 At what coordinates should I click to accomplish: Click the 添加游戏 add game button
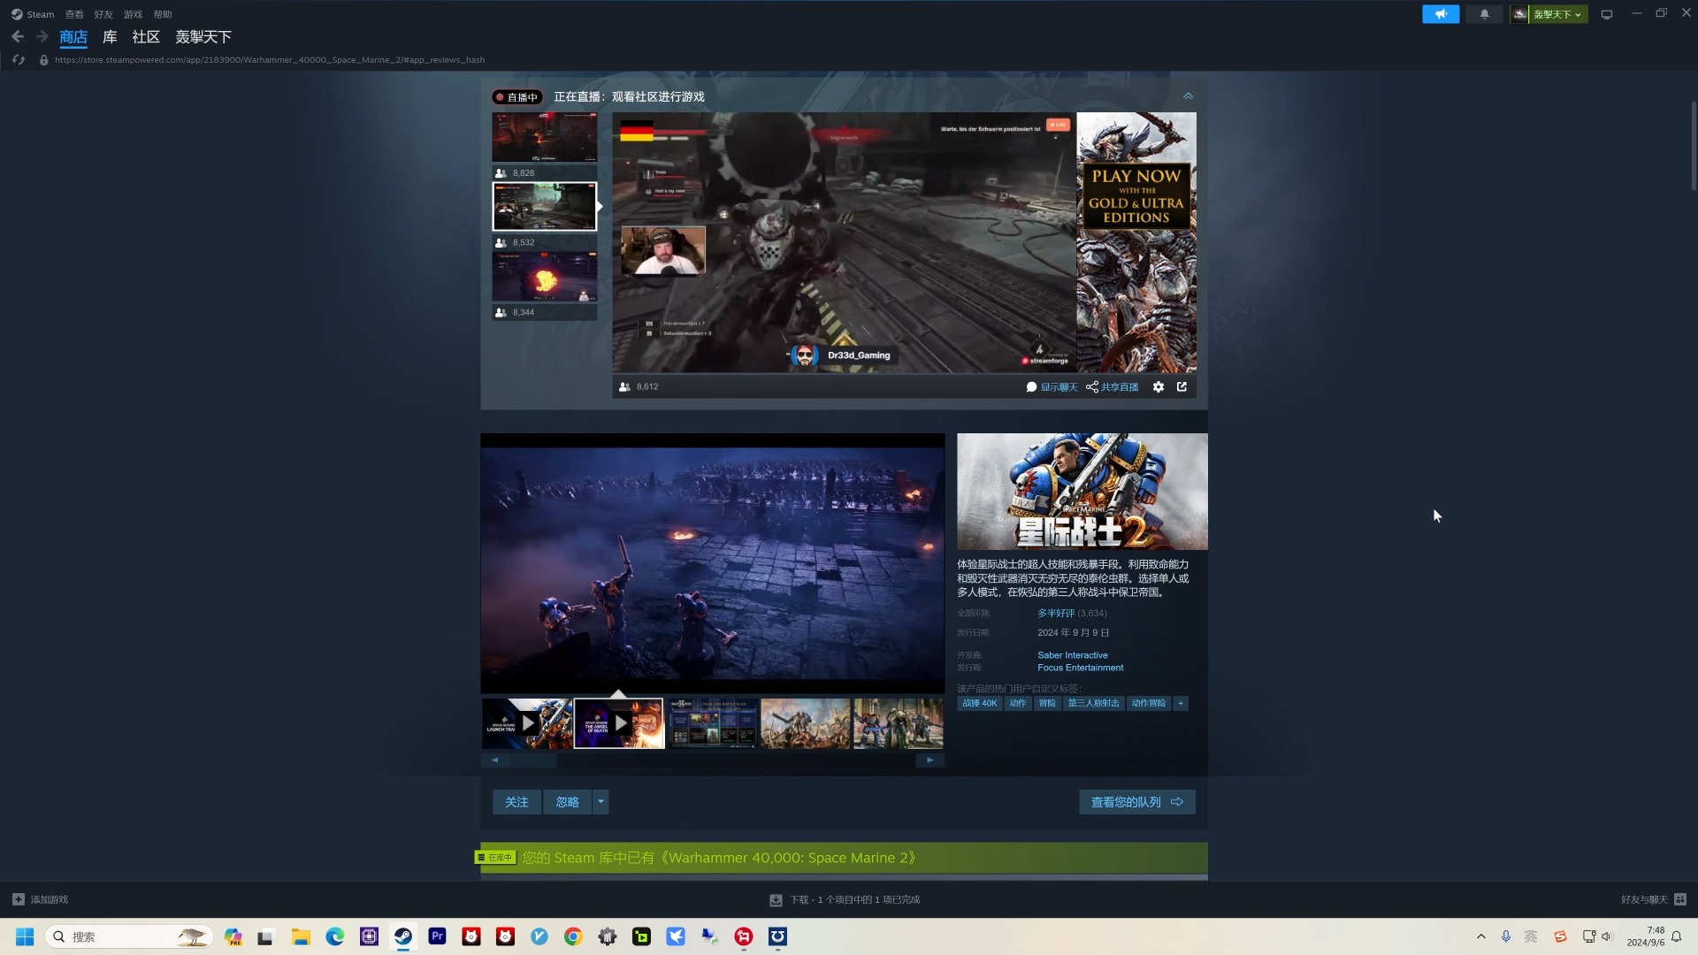tap(41, 899)
